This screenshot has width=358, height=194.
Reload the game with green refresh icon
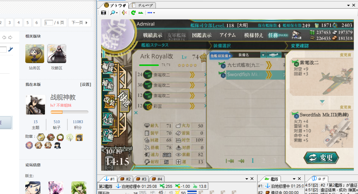tap(133, 13)
